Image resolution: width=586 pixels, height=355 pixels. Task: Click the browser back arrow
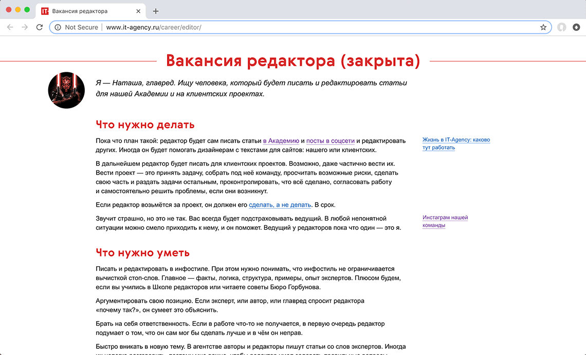(x=10, y=27)
